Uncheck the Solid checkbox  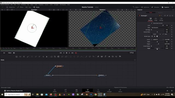tap(163, 34)
